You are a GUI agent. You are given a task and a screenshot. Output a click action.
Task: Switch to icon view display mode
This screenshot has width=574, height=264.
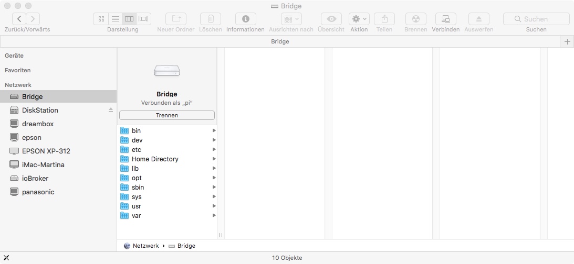point(101,19)
